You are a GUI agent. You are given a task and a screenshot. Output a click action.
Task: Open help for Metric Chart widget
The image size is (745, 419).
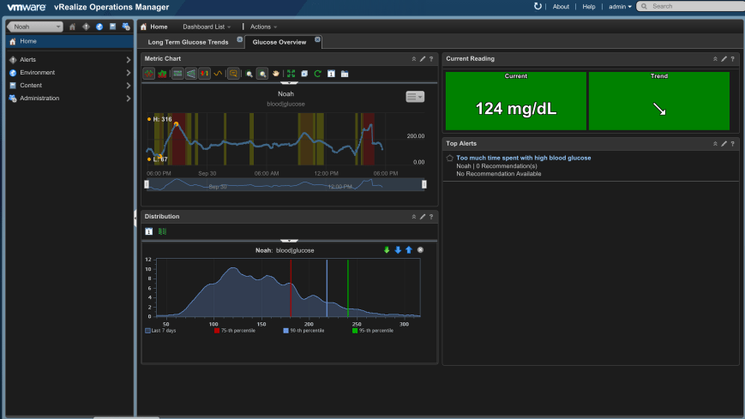[x=431, y=59]
